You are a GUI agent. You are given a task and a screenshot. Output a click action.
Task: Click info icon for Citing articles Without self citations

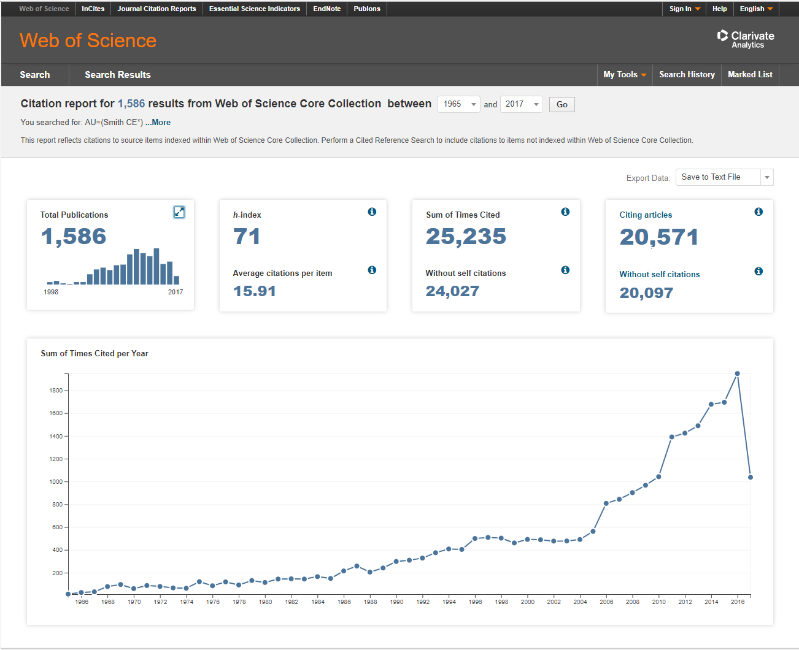(x=758, y=271)
